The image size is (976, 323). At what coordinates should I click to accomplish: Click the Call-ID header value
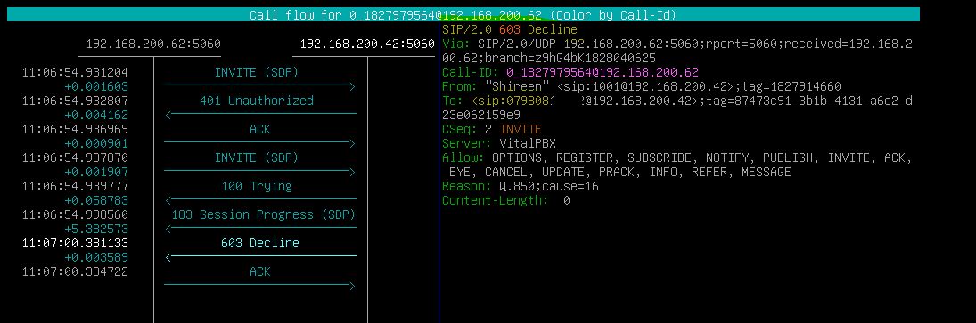[603, 73]
